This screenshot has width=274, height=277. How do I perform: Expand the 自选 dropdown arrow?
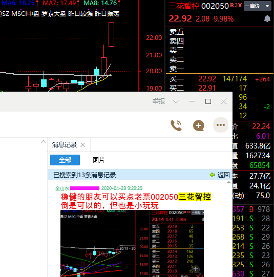[267, 6]
